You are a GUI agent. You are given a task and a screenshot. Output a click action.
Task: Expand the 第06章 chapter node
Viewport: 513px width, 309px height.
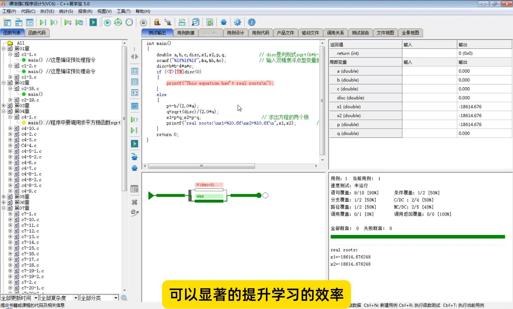pyautogui.click(x=3, y=202)
